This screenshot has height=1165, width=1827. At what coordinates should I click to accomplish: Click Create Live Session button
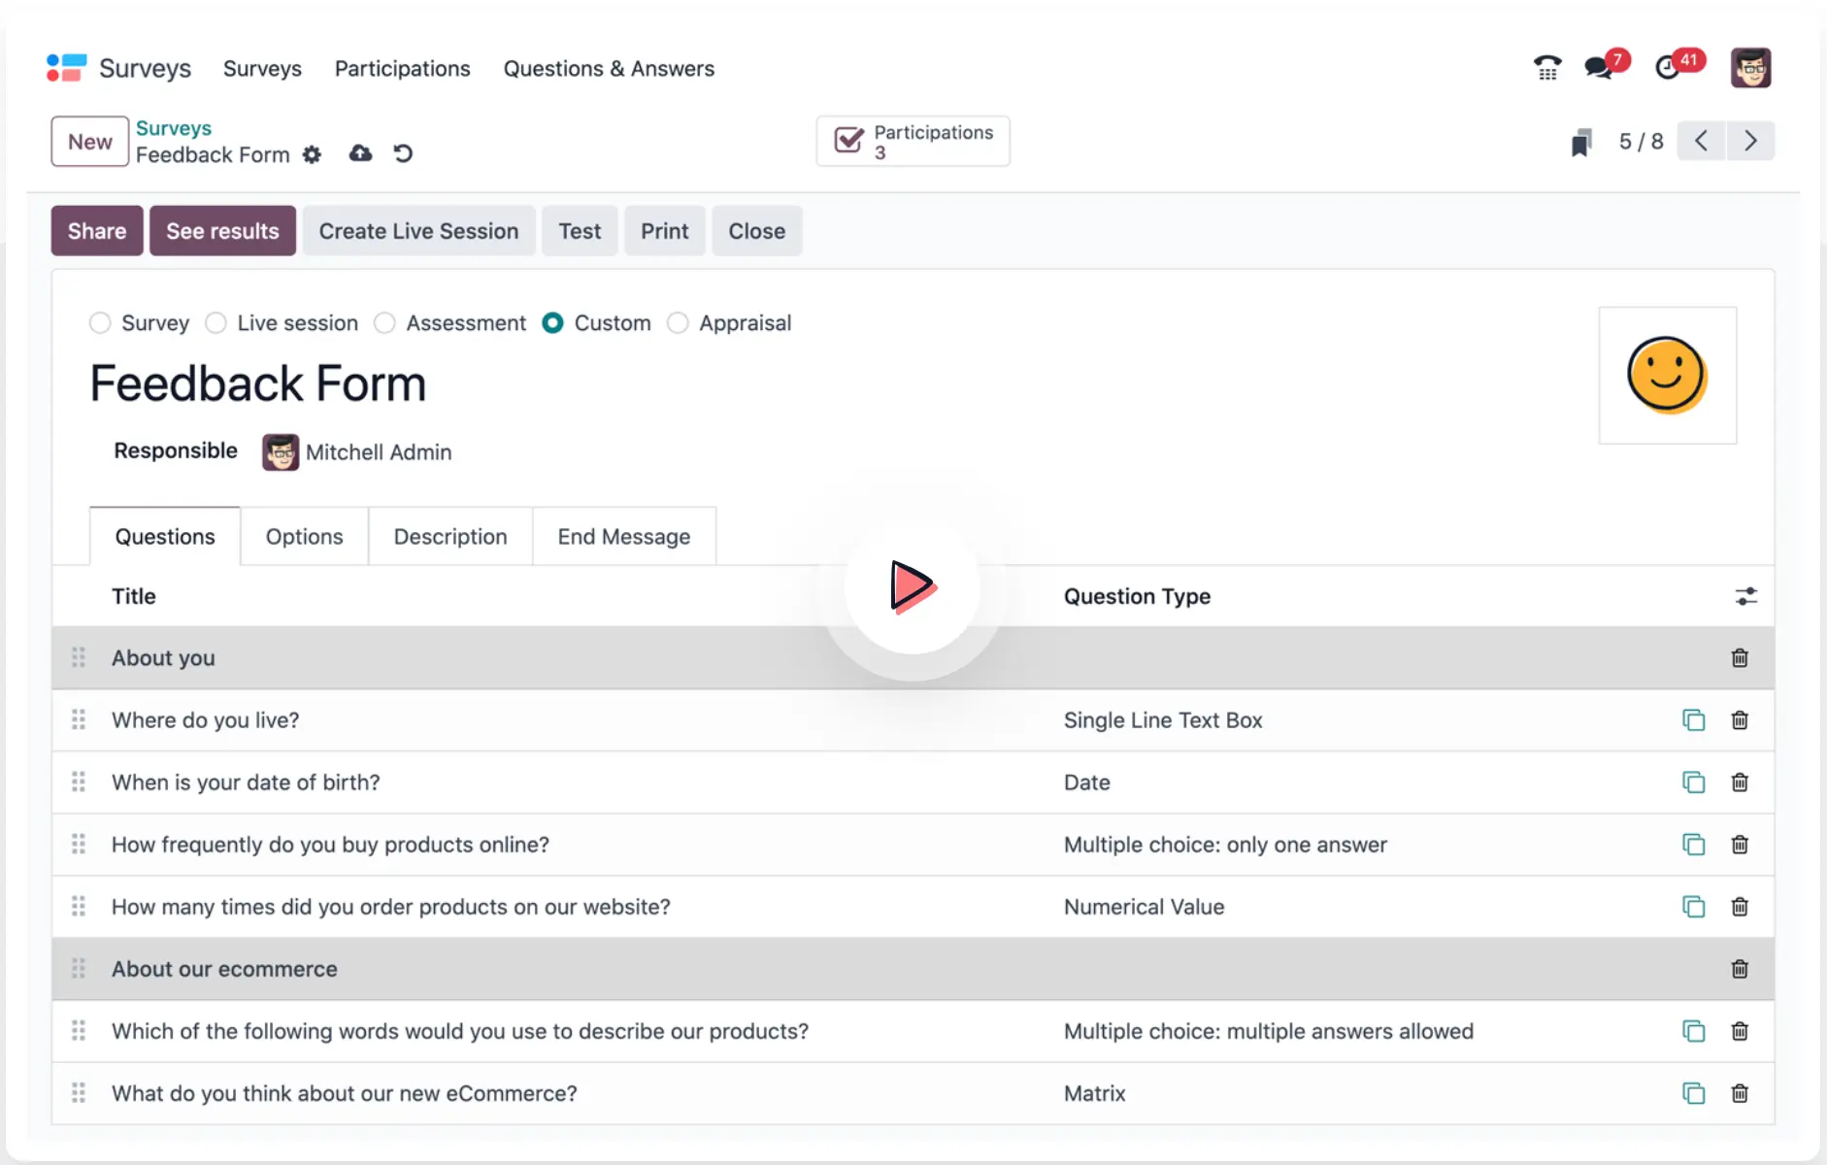click(x=418, y=231)
